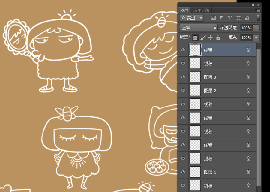
Task: Click the 图层 2 layer thumbnail
Action: 195,90
